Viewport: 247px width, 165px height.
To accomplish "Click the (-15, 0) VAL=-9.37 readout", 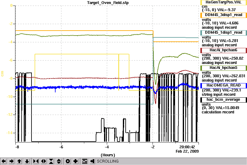I will click(x=219, y=10).
